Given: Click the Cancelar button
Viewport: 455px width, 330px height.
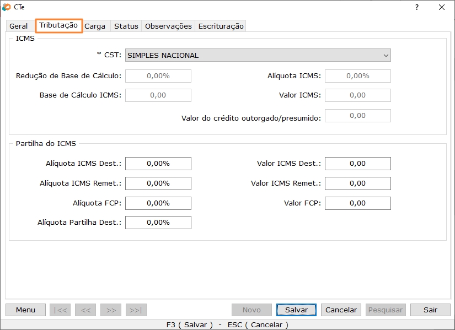Looking at the screenshot, I should [x=341, y=310].
